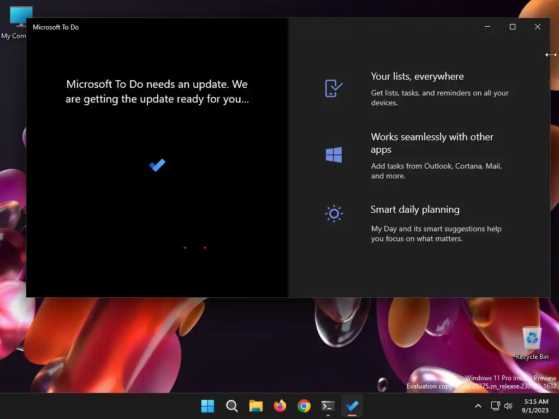The height and width of the screenshot is (419, 559).
Task: Open network status in system tray
Action: (x=495, y=406)
